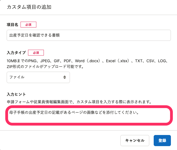Click the キャンセル button
This screenshot has width=177, height=150.
pyautogui.click(x=135, y=141)
